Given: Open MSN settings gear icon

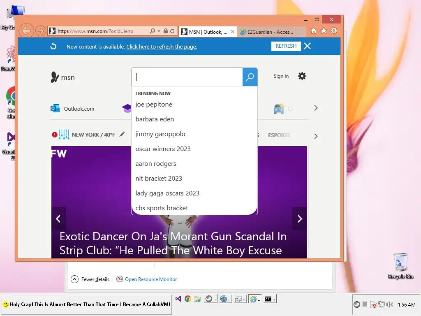Looking at the screenshot, I should pos(302,76).
